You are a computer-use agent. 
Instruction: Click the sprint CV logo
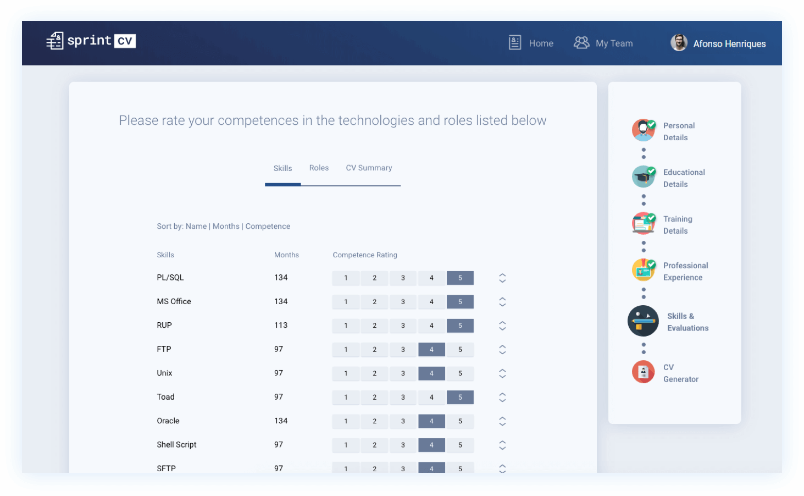pos(91,41)
